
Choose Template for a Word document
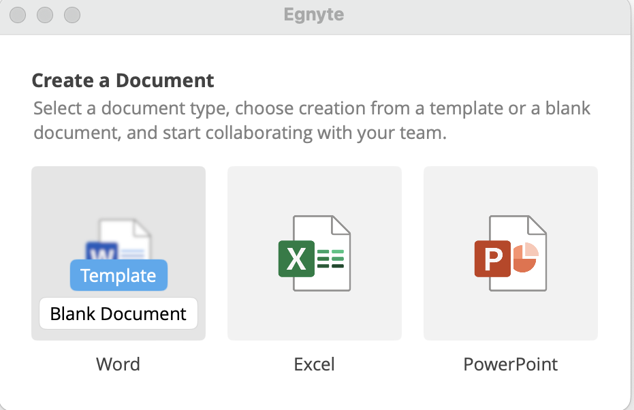(x=118, y=276)
